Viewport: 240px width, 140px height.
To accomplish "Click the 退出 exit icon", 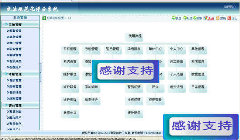I will tap(229, 18).
